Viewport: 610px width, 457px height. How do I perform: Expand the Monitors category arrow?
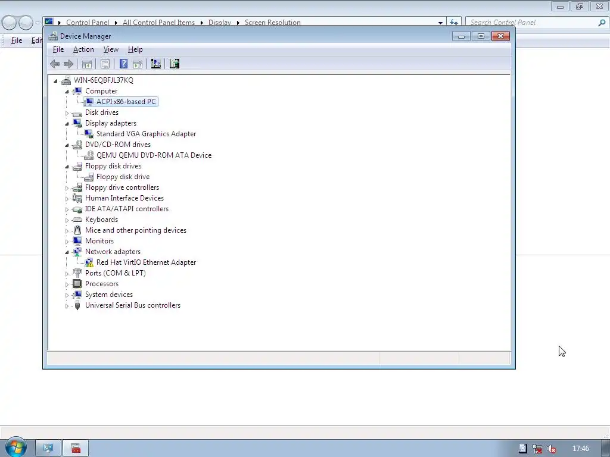(x=67, y=242)
